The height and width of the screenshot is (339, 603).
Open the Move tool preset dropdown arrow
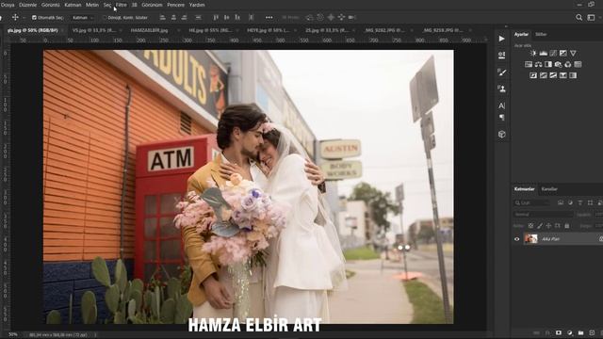click(x=24, y=17)
